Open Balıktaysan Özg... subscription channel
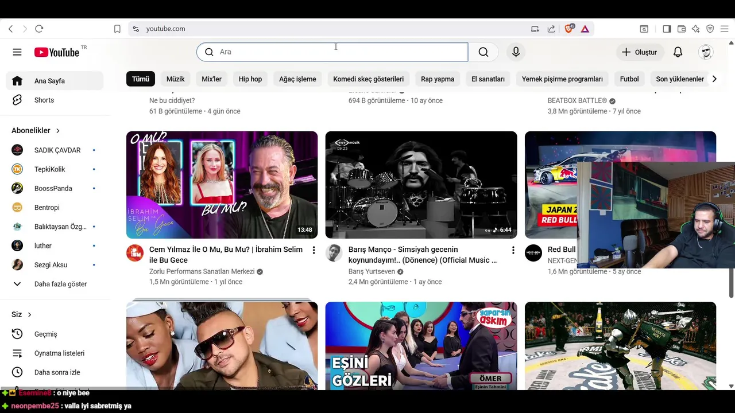This screenshot has height=413, width=735. click(55, 227)
